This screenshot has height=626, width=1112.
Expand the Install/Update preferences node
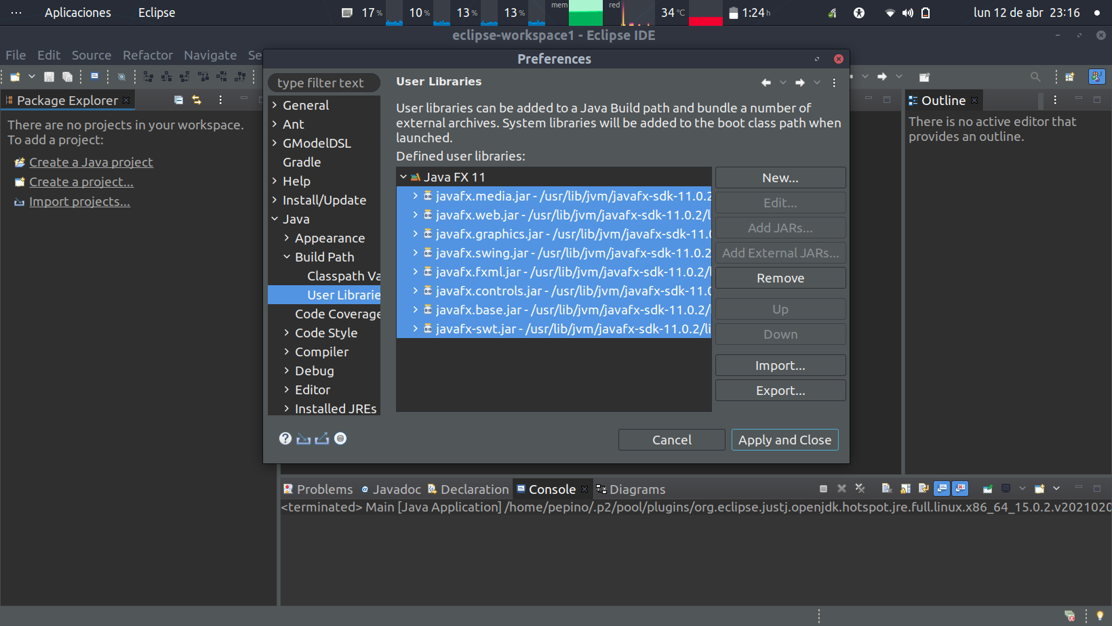(x=275, y=200)
